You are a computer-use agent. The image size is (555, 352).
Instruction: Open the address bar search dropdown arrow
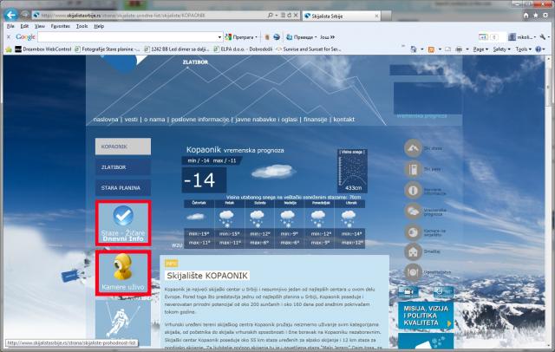click(276, 16)
